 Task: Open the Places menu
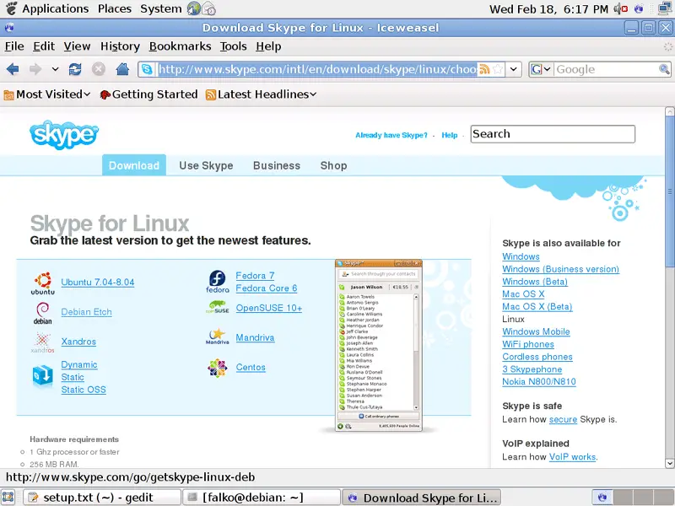[115, 8]
